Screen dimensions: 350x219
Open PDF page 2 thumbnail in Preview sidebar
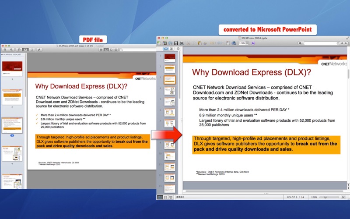tap(12, 97)
